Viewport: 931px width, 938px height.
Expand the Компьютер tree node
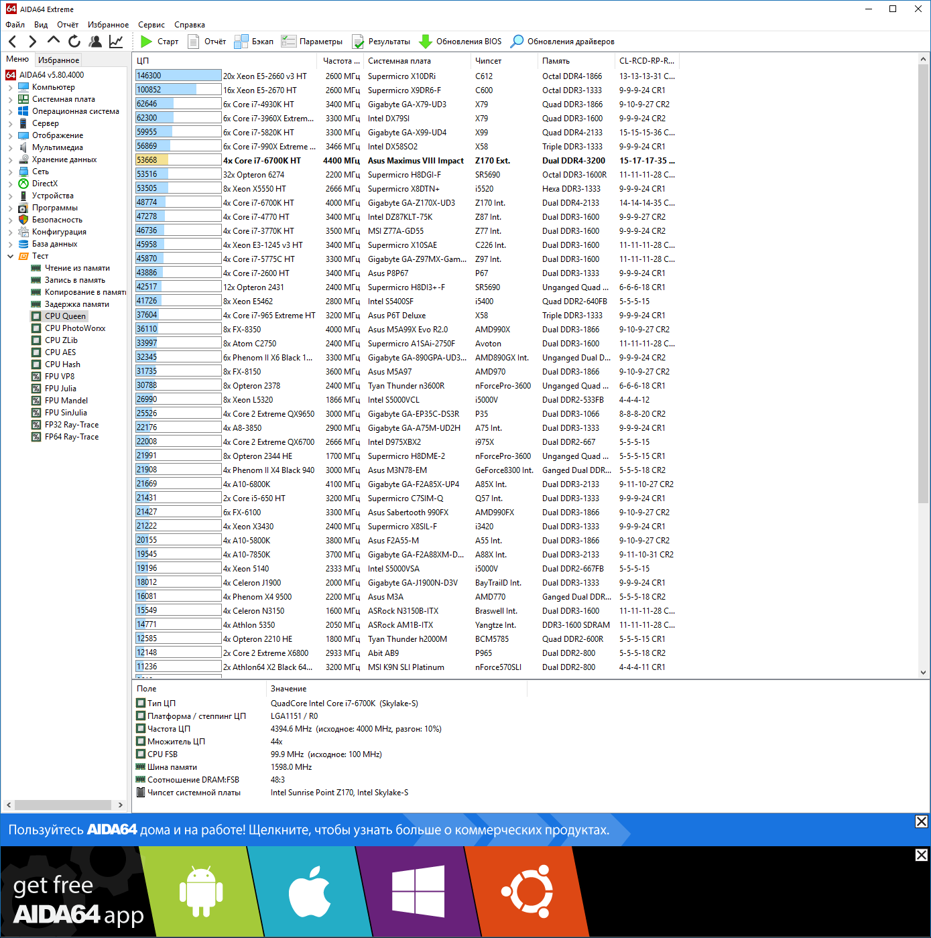[x=10, y=87]
